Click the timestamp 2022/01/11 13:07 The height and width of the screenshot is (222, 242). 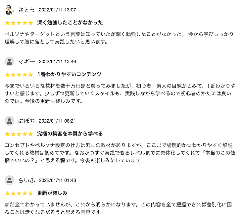coord(57,10)
